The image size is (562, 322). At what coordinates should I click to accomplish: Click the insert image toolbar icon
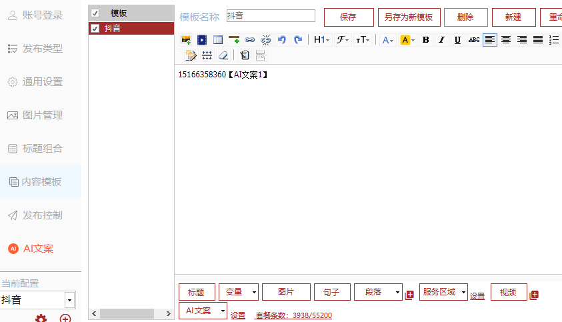[x=186, y=40]
